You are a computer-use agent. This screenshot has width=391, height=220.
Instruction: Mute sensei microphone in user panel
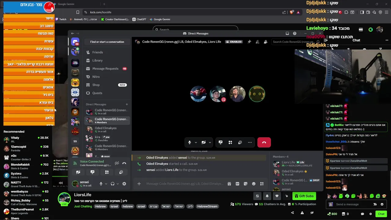click(x=101, y=184)
